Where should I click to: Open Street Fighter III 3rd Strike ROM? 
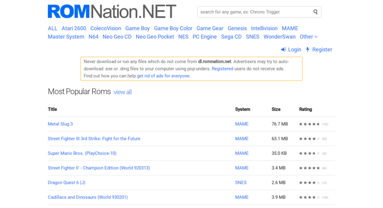pyautogui.click(x=94, y=139)
